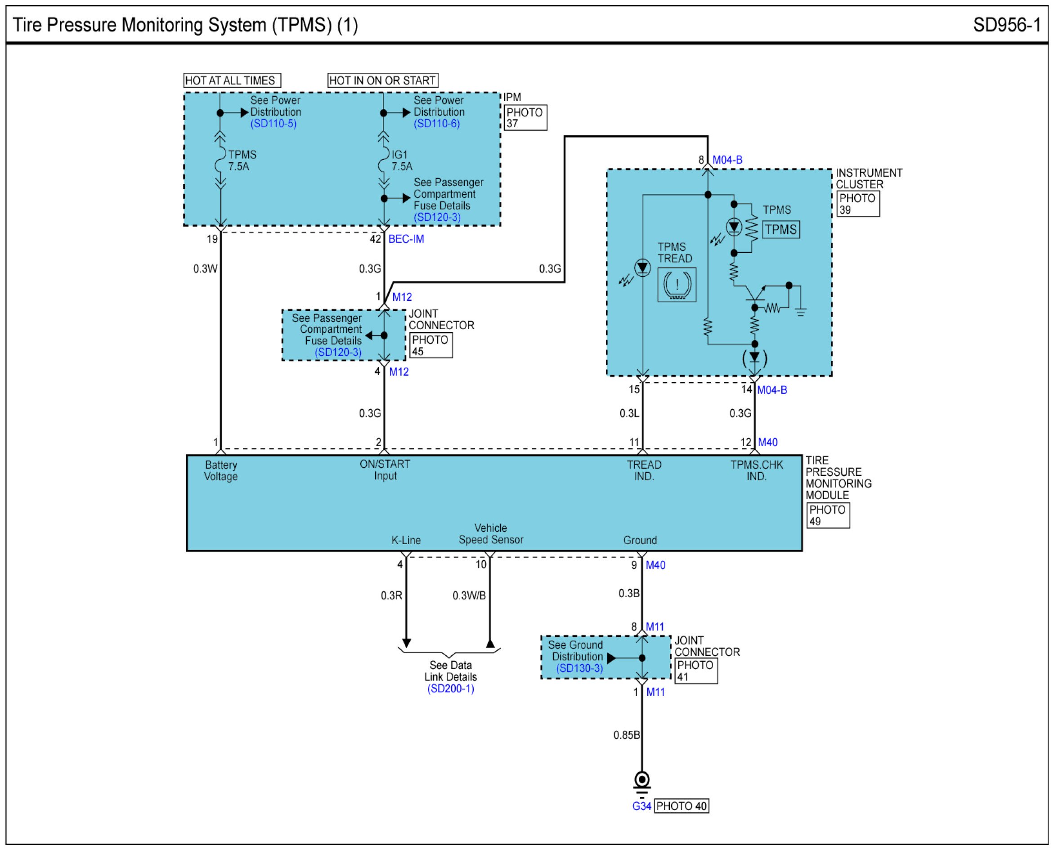Click the Ground terminal label in the module
The height and width of the screenshot is (850, 1054).
pos(640,541)
